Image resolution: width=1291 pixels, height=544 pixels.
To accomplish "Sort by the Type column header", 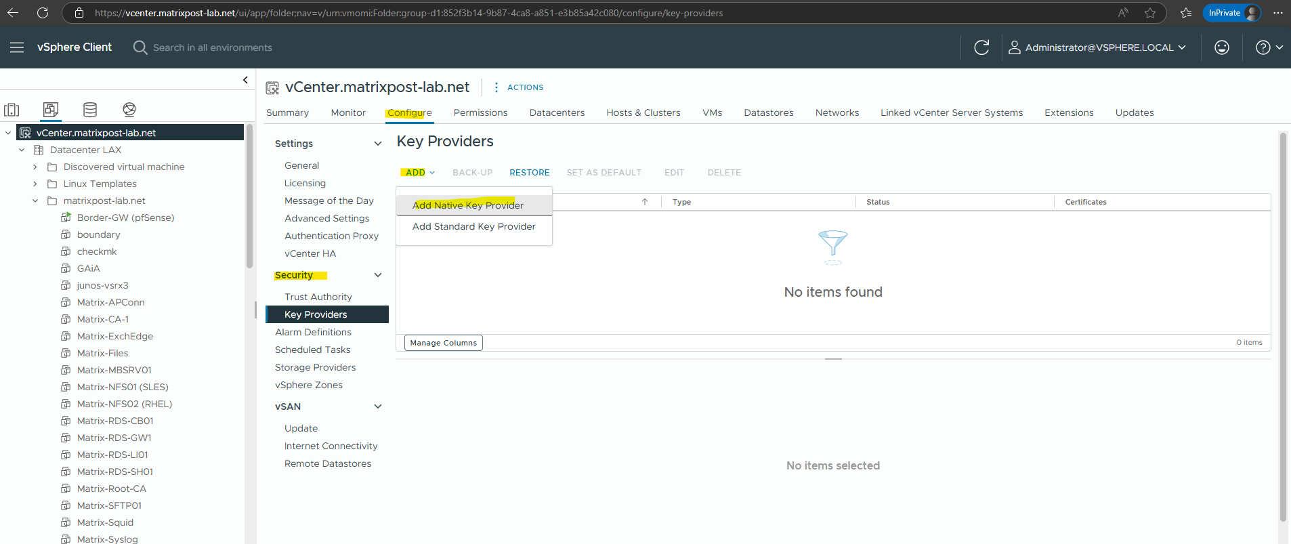I will [x=681, y=202].
